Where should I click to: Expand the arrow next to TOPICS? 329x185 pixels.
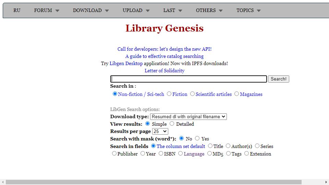[259, 11]
